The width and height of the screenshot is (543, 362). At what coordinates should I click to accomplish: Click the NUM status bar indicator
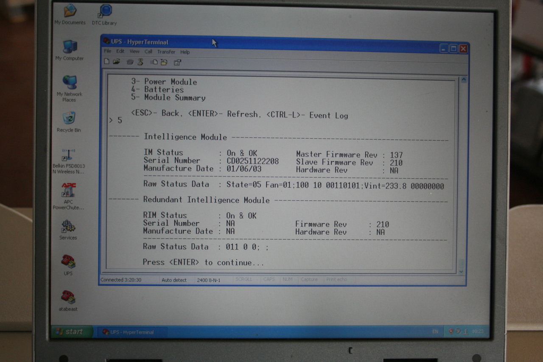coord(287,279)
